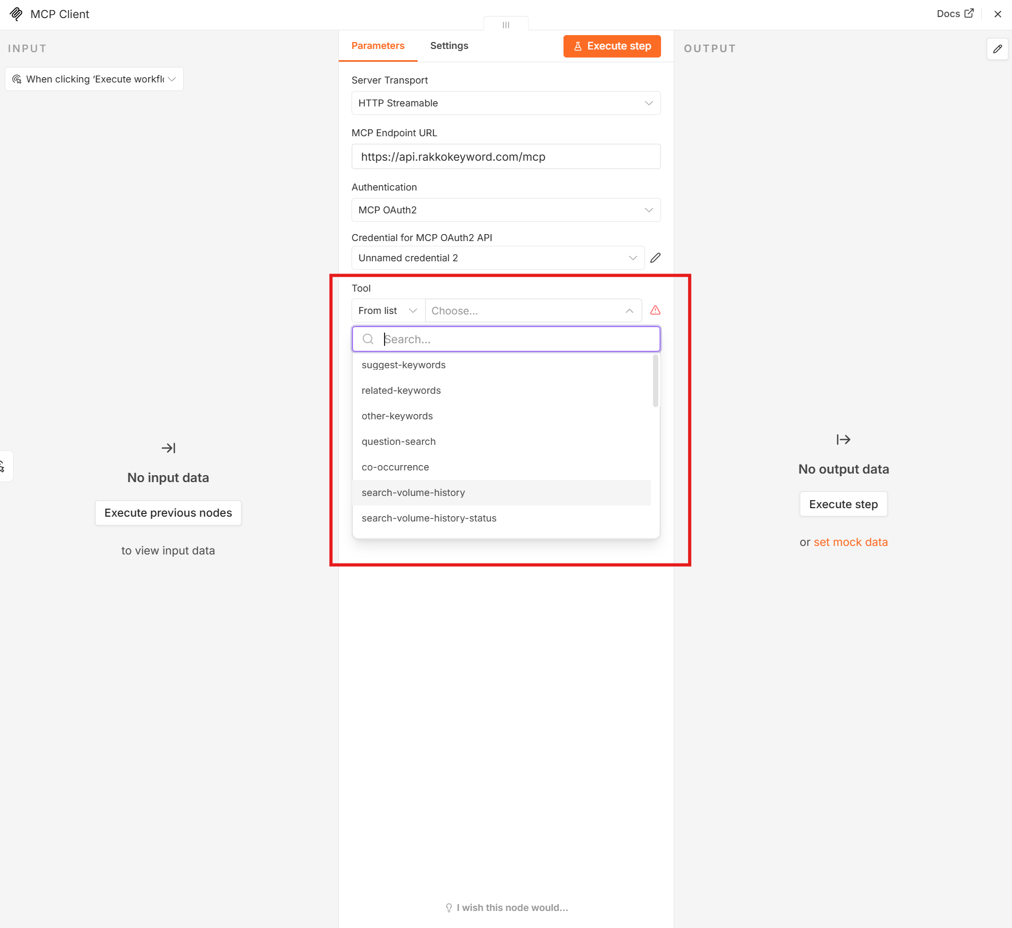
Task: Expand the Unnamed credential 2 dropdown
Action: (498, 258)
